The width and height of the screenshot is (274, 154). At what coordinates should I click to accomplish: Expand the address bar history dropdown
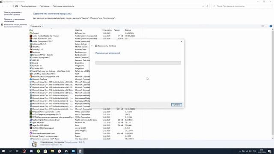pos(203,6)
